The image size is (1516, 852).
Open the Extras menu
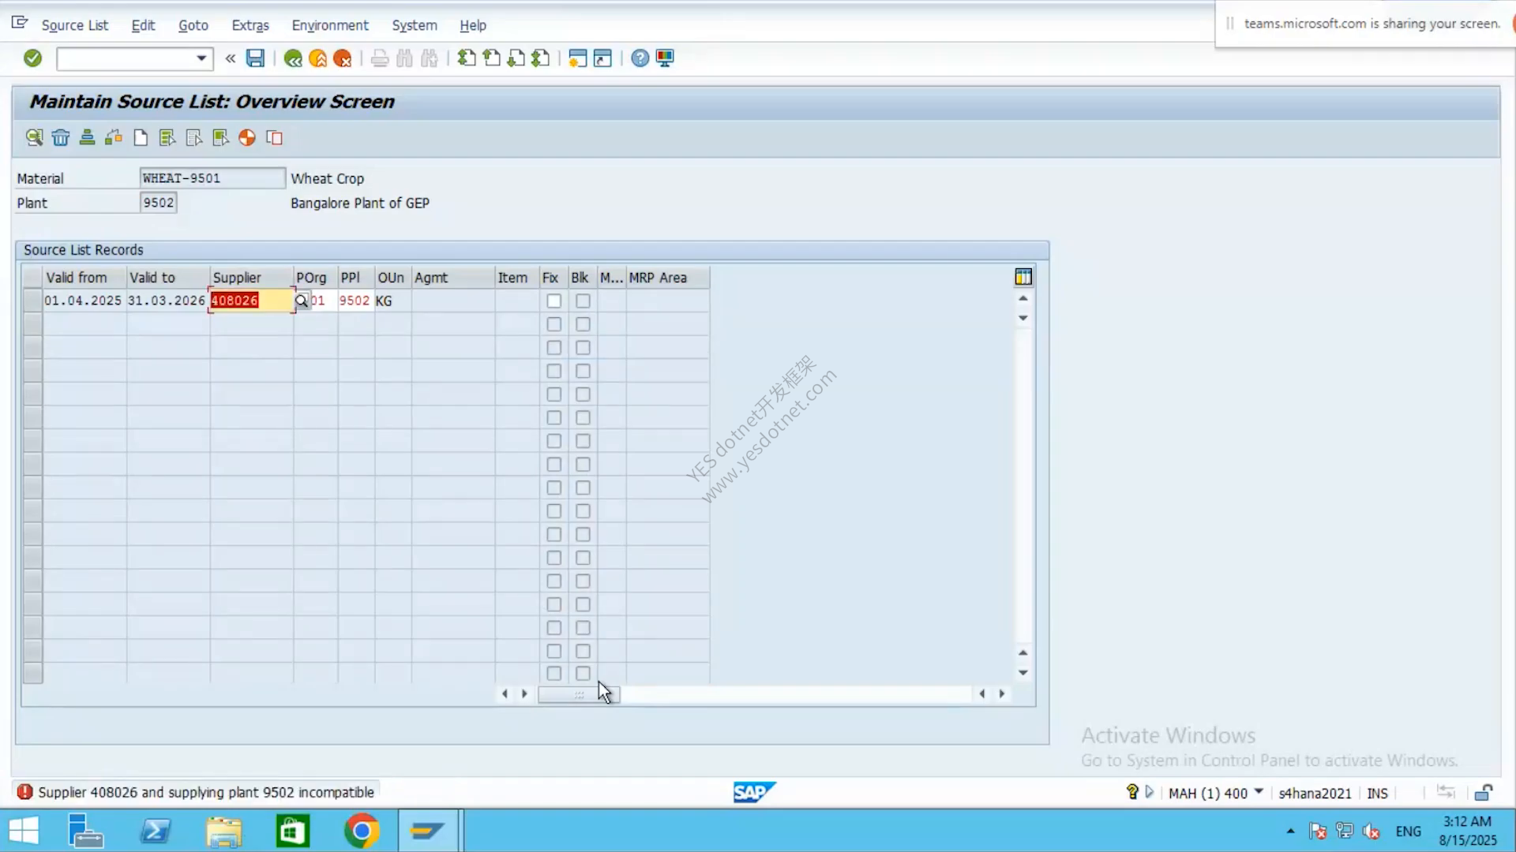click(x=250, y=25)
